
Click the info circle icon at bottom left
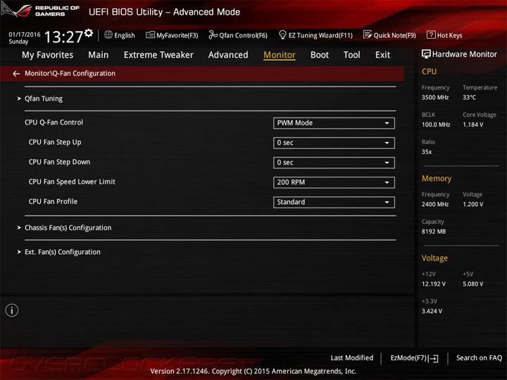pyautogui.click(x=12, y=310)
